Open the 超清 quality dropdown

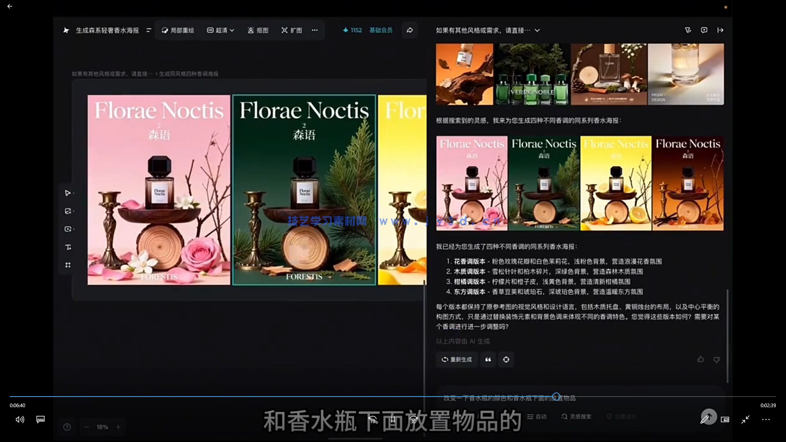(221, 30)
